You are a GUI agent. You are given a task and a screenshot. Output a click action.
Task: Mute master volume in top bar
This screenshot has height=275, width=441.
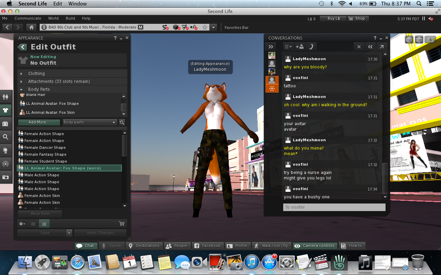431,19
